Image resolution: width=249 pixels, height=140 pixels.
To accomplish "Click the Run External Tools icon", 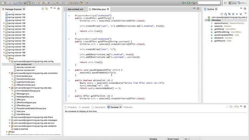I will 194,3.
